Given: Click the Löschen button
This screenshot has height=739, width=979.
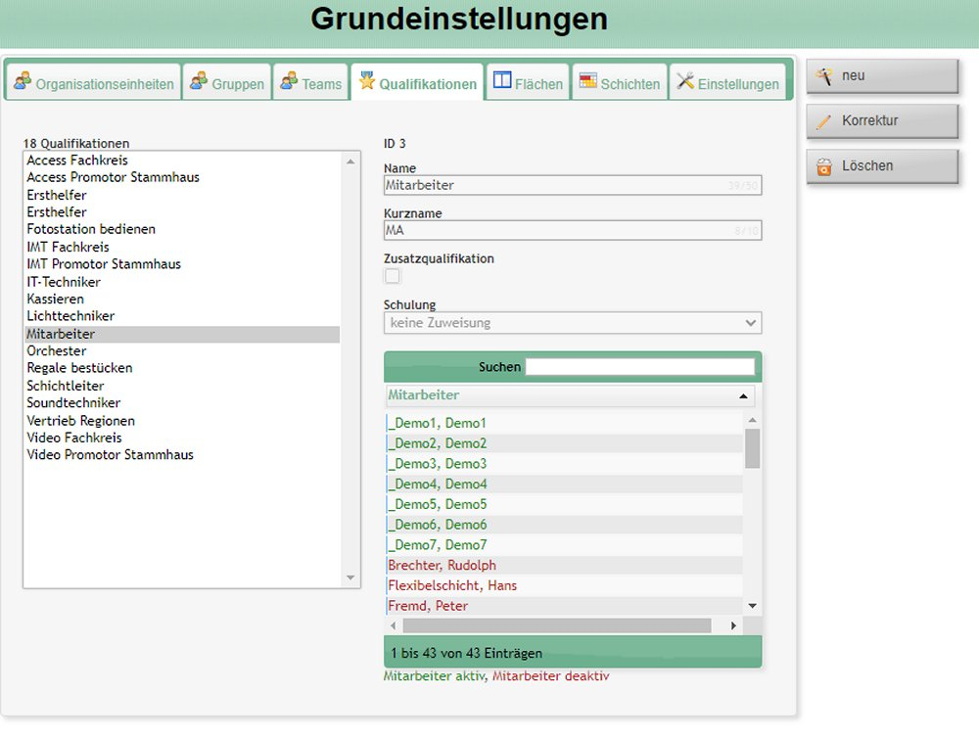Looking at the screenshot, I should [882, 166].
